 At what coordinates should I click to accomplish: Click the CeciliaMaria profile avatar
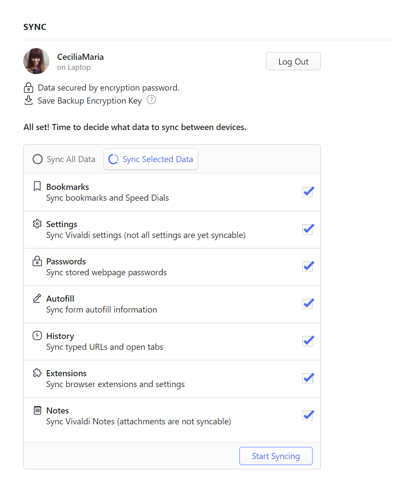[36, 61]
